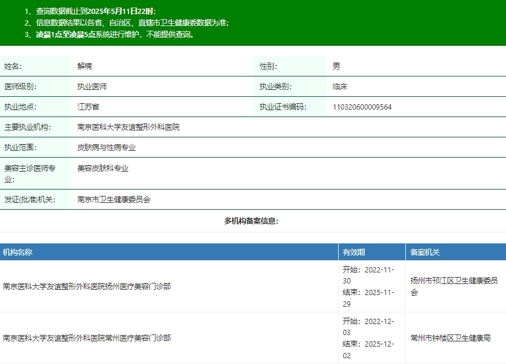Click the "医师级别:" field label
This screenshot has width=506, height=364.
(20, 86)
